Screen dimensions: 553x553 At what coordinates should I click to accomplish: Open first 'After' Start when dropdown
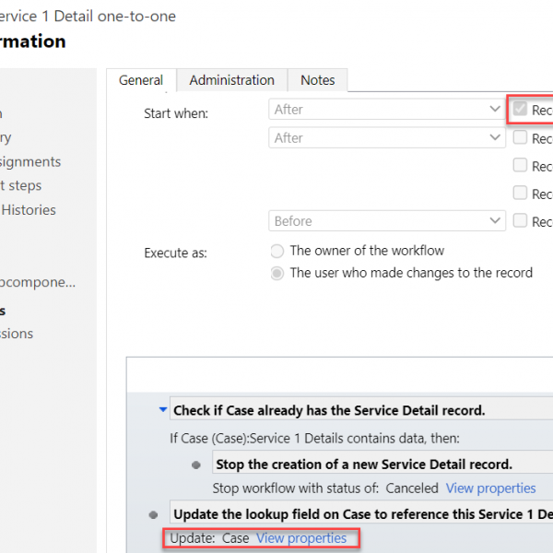386,110
